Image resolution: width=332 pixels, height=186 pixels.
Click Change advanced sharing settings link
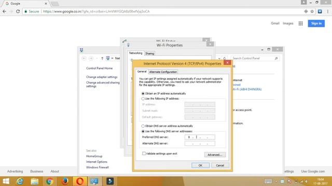click(103, 84)
